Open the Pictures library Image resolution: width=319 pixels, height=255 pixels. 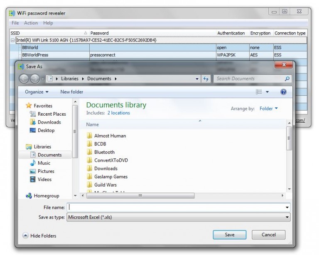point(46,171)
